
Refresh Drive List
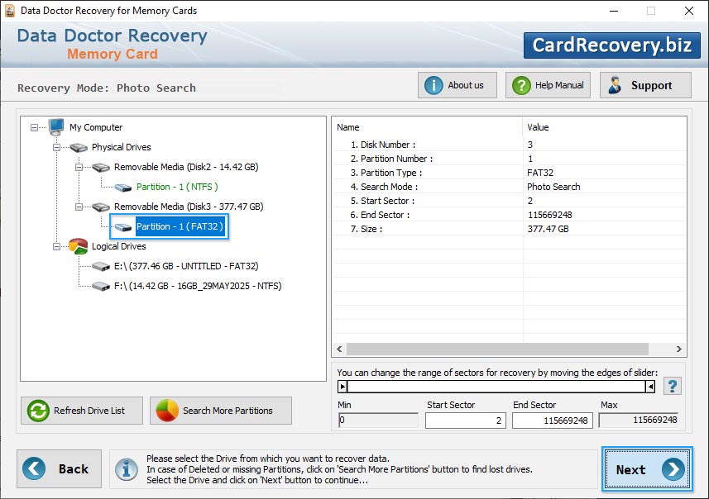point(82,411)
